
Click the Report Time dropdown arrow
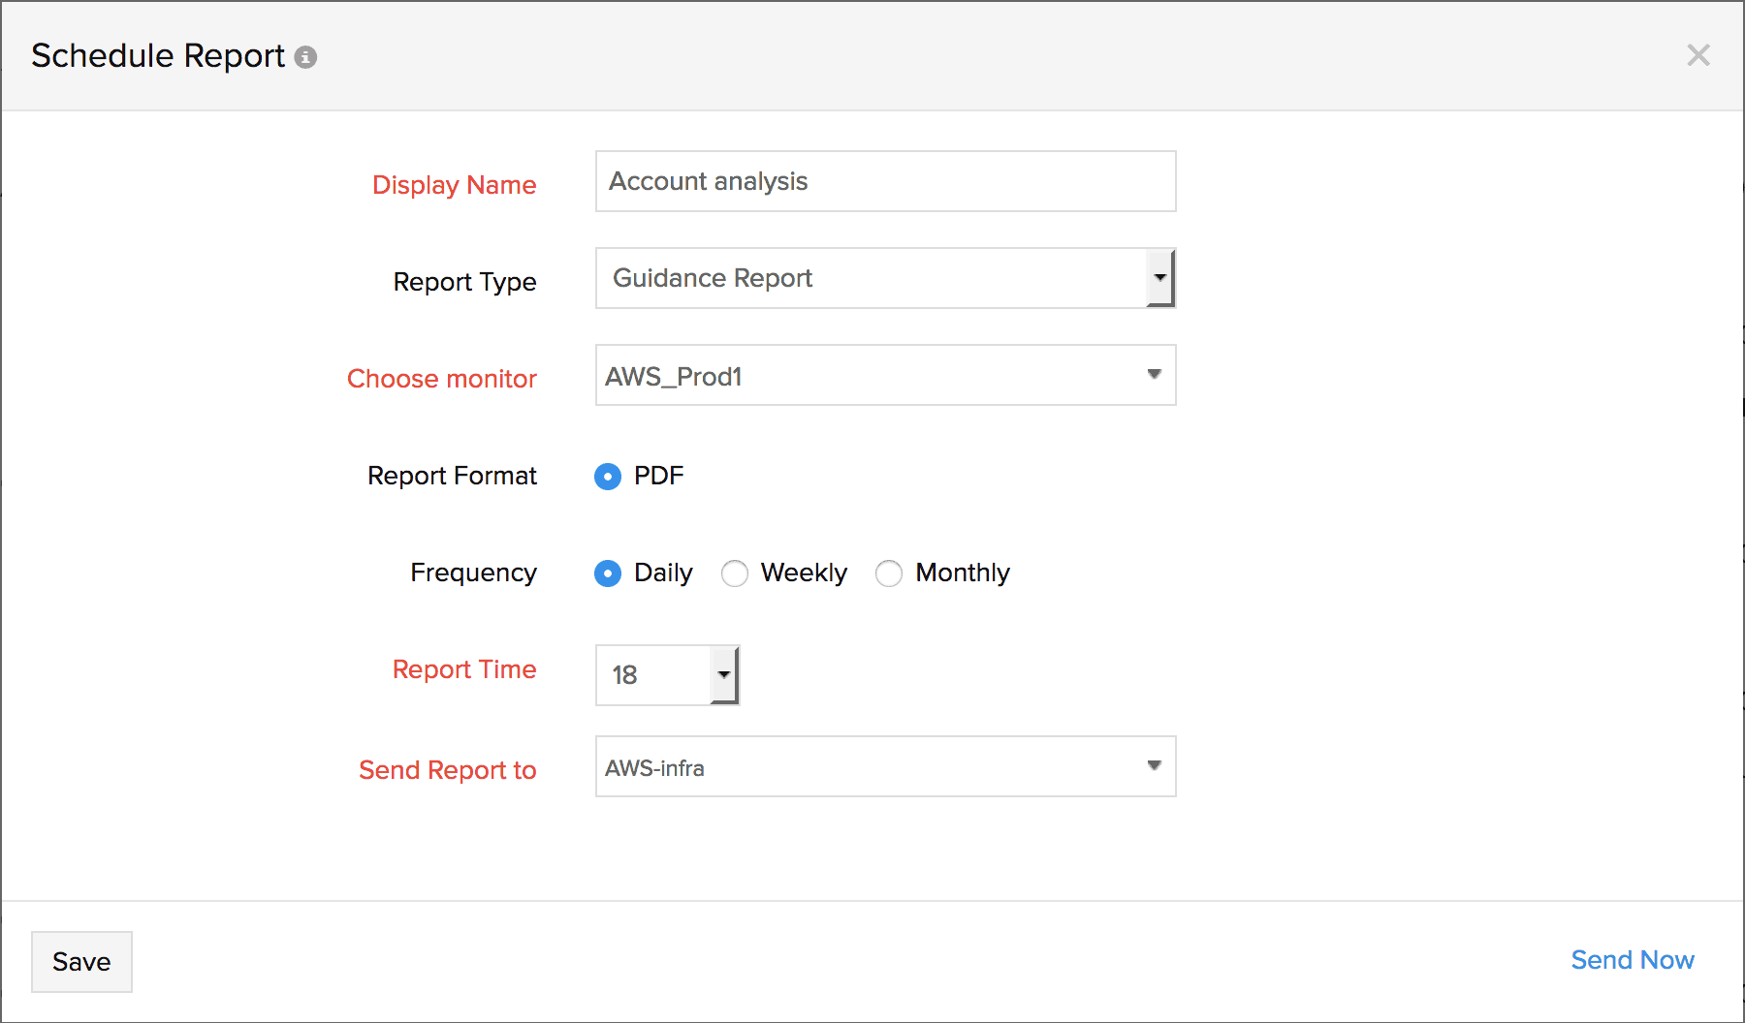point(723,675)
